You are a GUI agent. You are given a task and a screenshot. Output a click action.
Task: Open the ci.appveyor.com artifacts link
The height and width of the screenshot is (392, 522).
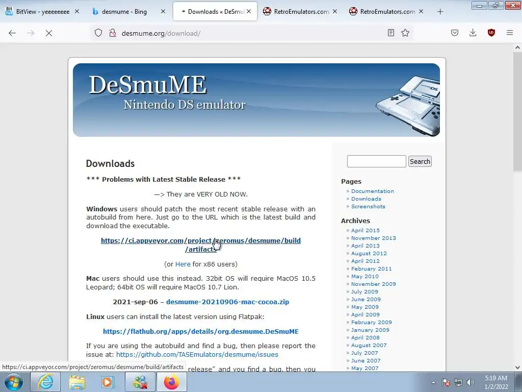coord(201,244)
